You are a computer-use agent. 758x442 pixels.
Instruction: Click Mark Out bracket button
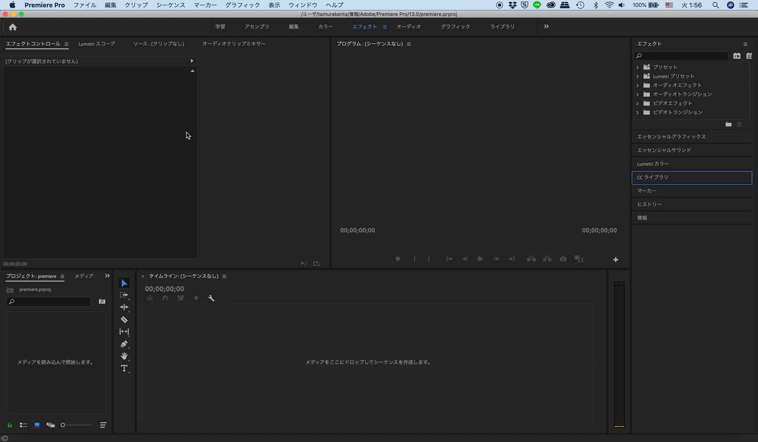429,259
